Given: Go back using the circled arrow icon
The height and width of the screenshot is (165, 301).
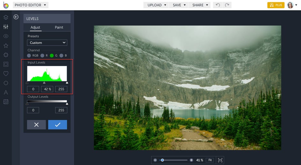Looking at the screenshot, I should pos(16,17).
